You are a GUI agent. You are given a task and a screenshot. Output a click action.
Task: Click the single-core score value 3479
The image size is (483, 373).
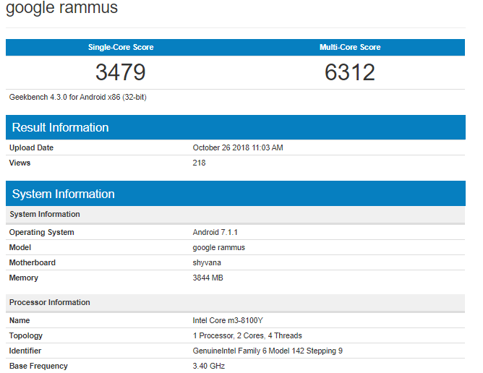pyautogui.click(x=121, y=72)
